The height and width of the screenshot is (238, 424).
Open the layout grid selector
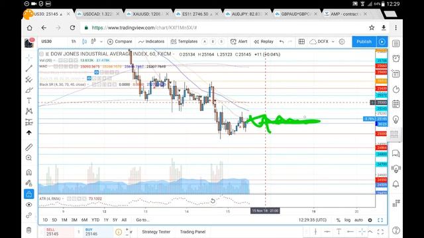[x=301, y=42]
